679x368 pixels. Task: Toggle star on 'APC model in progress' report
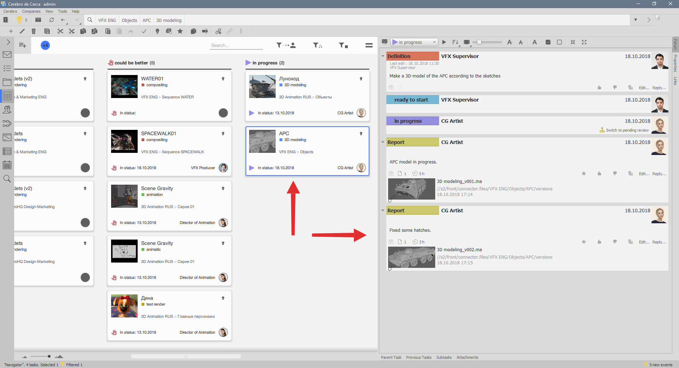[584, 173]
